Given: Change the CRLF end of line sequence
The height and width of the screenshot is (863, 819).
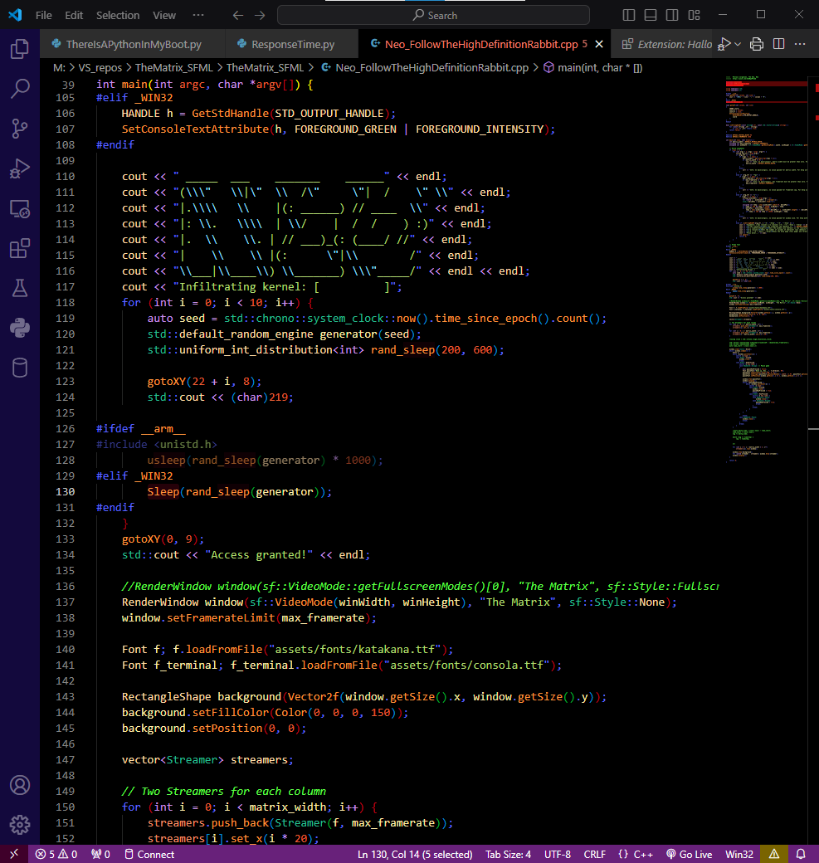Looking at the screenshot, I should coord(594,854).
